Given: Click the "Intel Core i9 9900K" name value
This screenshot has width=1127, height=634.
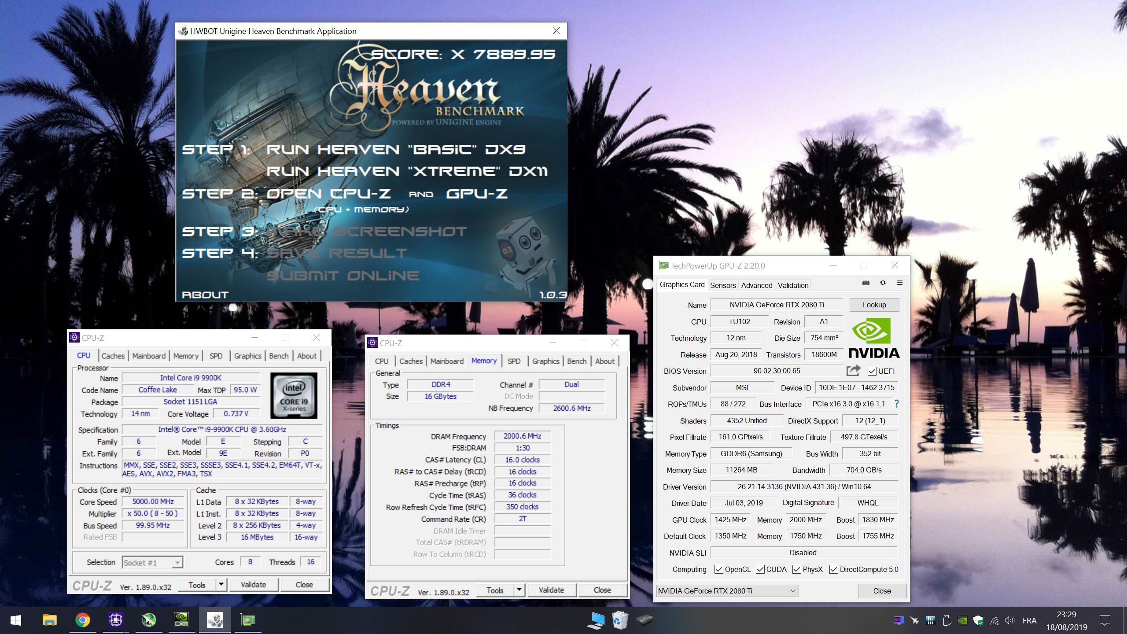Looking at the screenshot, I should (x=191, y=378).
